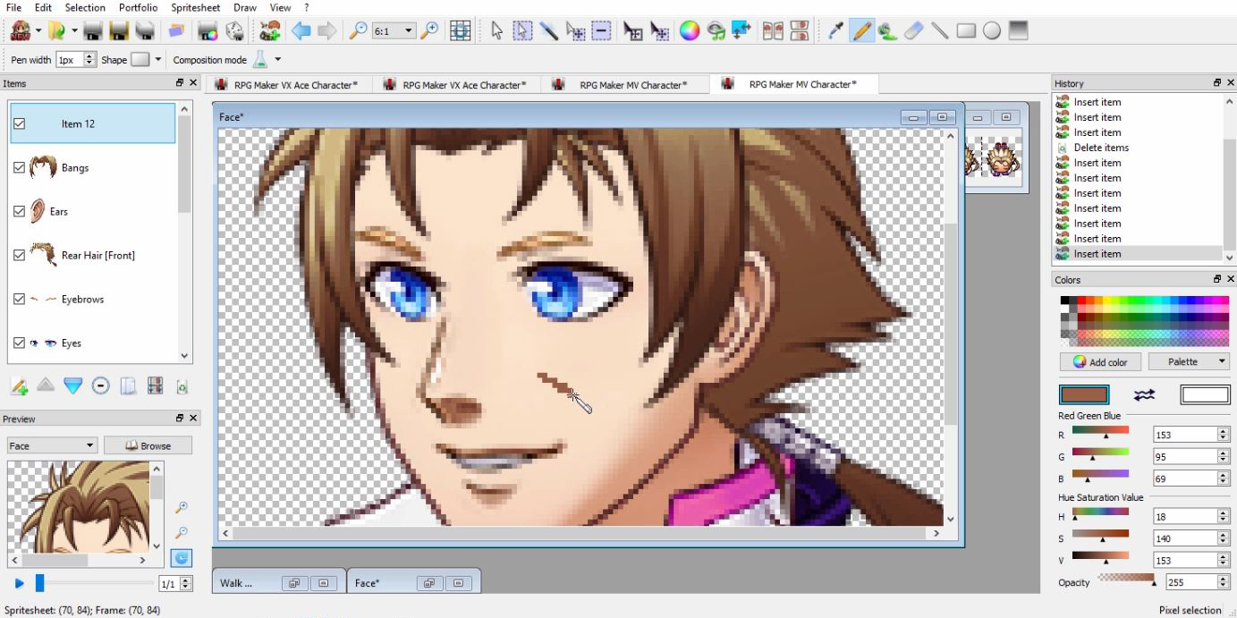Hide the Bangs item via its checkbox
The height and width of the screenshot is (618, 1237).
coord(19,167)
